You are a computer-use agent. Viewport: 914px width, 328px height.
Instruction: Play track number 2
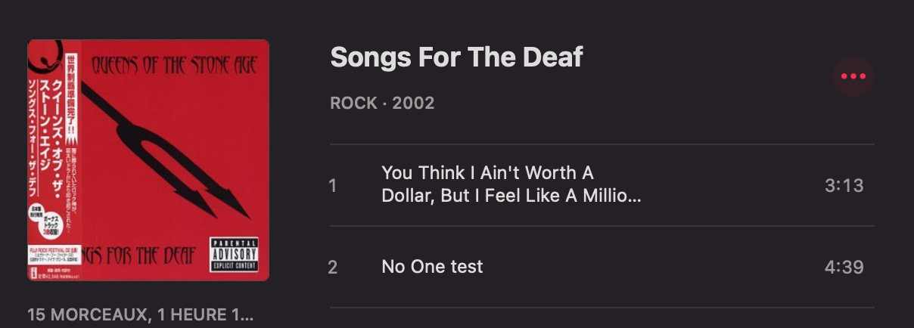333,267
